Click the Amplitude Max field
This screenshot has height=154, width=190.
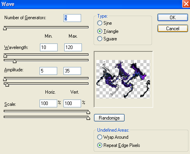coord(72,71)
